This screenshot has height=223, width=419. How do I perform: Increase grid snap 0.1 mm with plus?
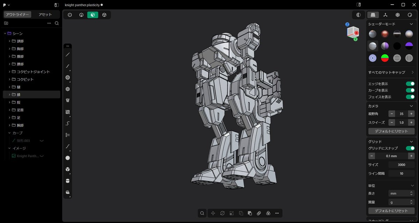coord(411,156)
